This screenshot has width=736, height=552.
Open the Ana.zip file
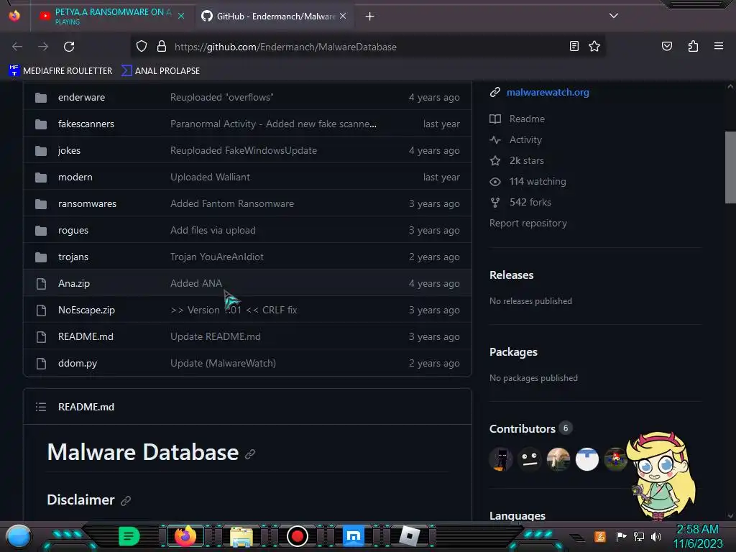click(x=74, y=283)
